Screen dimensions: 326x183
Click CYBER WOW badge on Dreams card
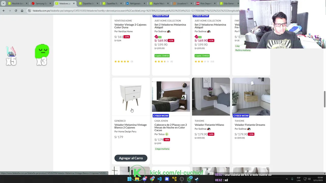[241, 116]
